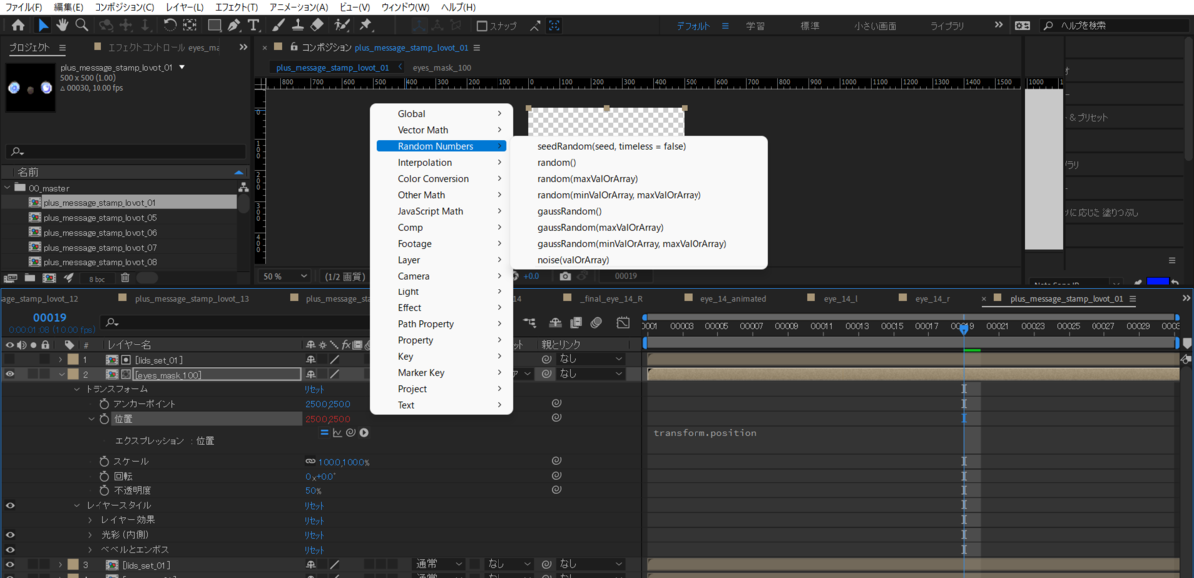Viewport: 1194px width, 578px height.
Task: Expand layer 1 lids_set_01 properties
Action: tap(60, 359)
